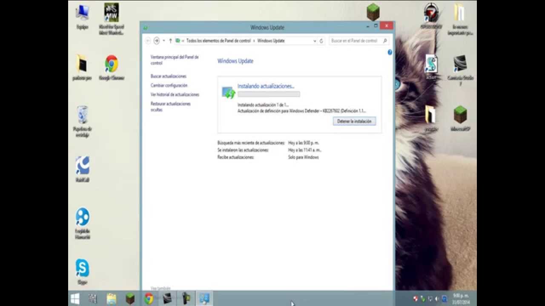545x306 pixels.
Task: Open the Google Chrome desktop shortcut
Action: (x=112, y=67)
